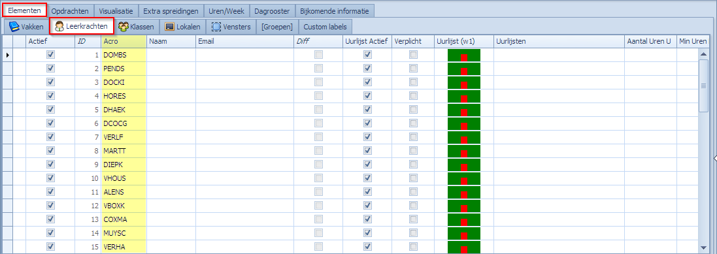Screen dimensions: 717x254
Task: Click the row selector for DOMBS
Action: [7, 55]
